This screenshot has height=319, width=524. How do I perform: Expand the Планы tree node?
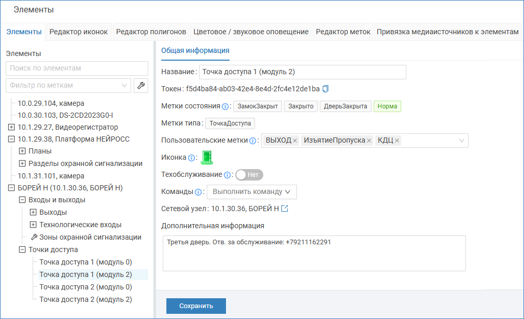click(x=22, y=151)
